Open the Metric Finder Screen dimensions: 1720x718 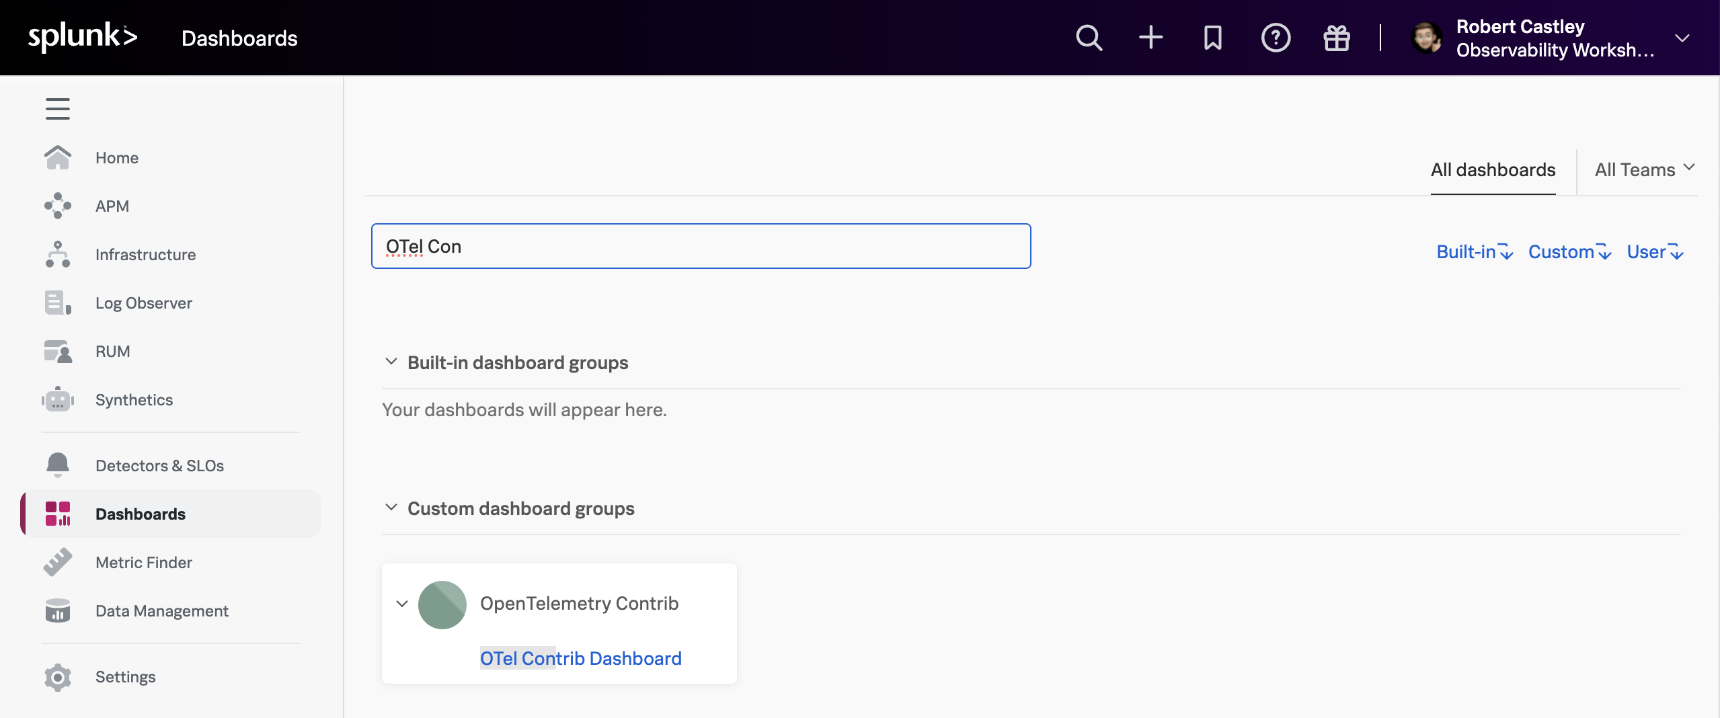(x=143, y=562)
